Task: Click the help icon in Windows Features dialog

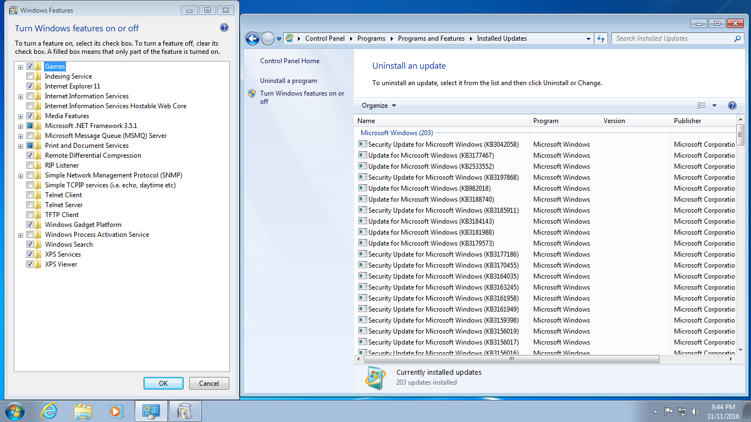Action: click(224, 27)
